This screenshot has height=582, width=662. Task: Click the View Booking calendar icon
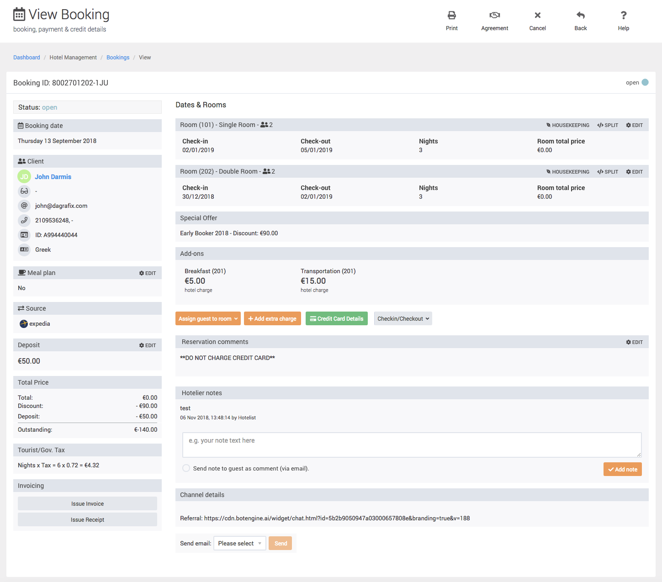(19, 15)
